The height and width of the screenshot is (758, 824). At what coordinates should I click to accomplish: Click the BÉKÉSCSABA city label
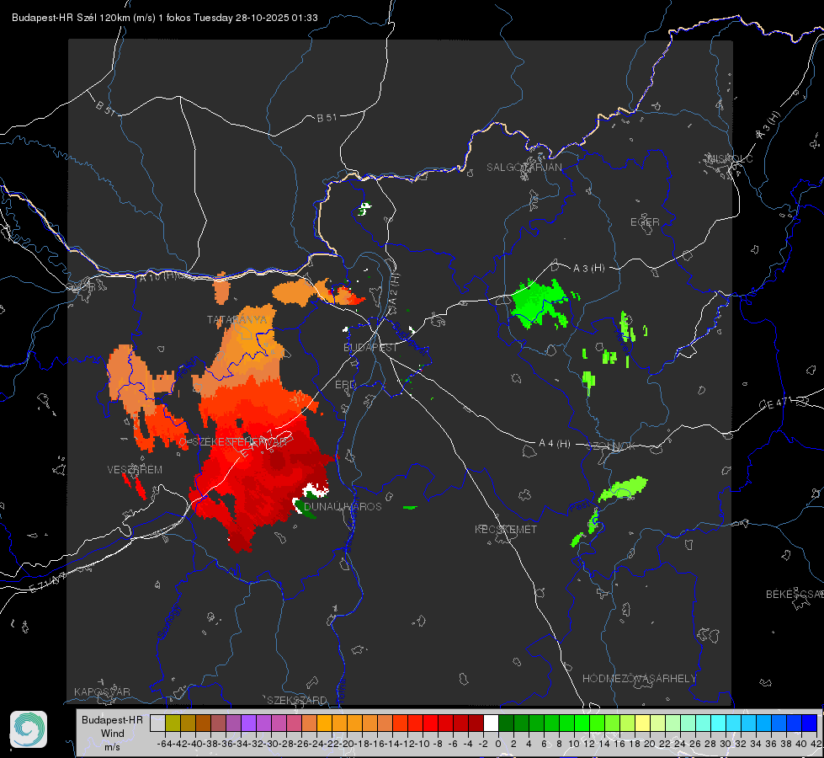(794, 595)
